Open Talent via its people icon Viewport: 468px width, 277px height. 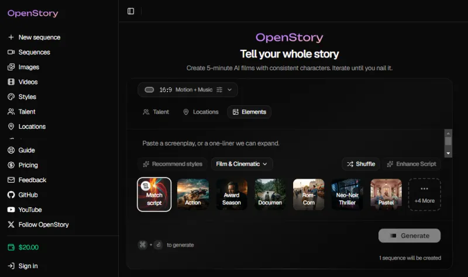click(x=11, y=112)
